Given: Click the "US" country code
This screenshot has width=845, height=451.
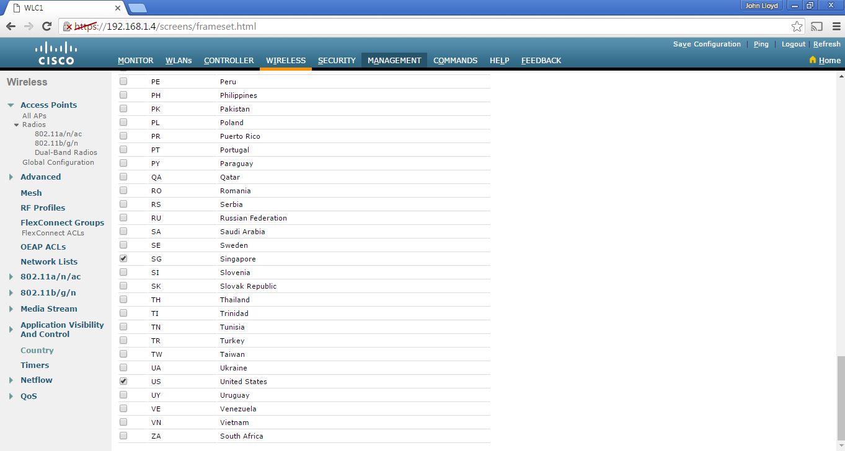Looking at the screenshot, I should tap(156, 382).
